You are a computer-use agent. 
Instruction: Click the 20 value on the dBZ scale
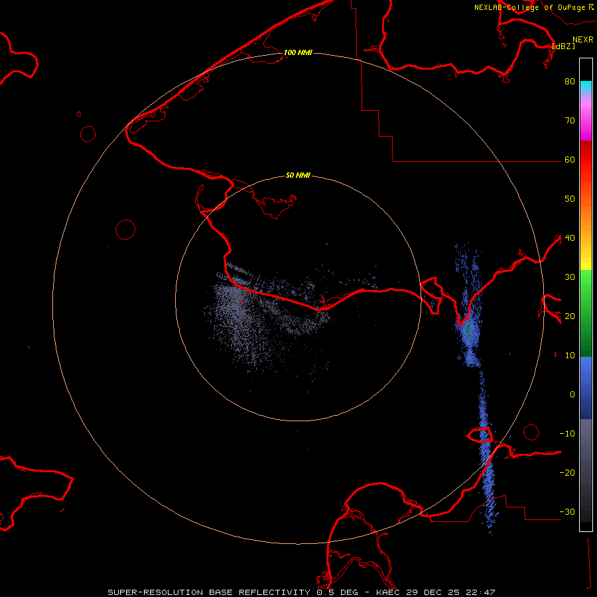point(570,316)
